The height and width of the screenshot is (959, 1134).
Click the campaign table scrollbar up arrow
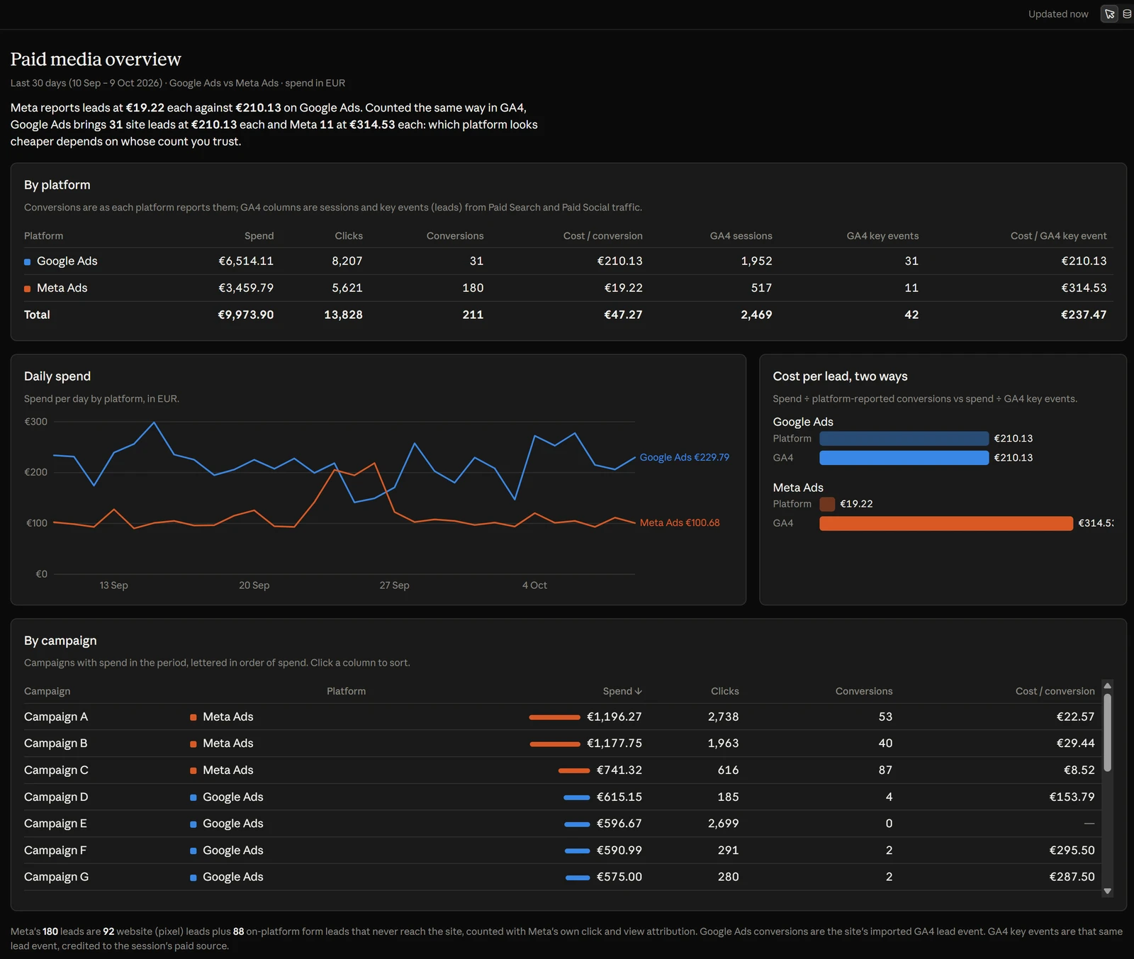(1107, 686)
